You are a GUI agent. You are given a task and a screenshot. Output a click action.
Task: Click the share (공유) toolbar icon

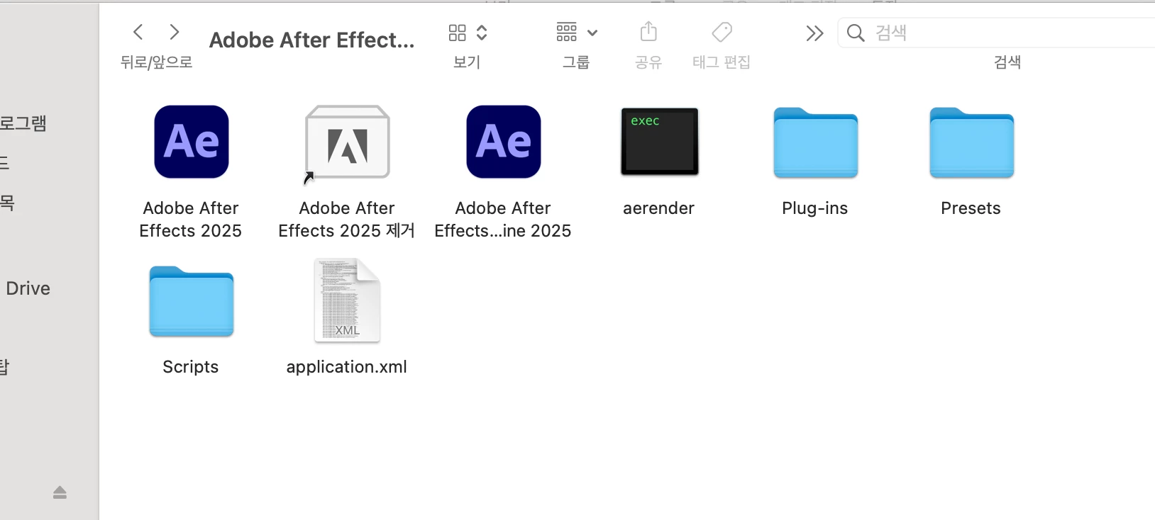pyautogui.click(x=648, y=32)
